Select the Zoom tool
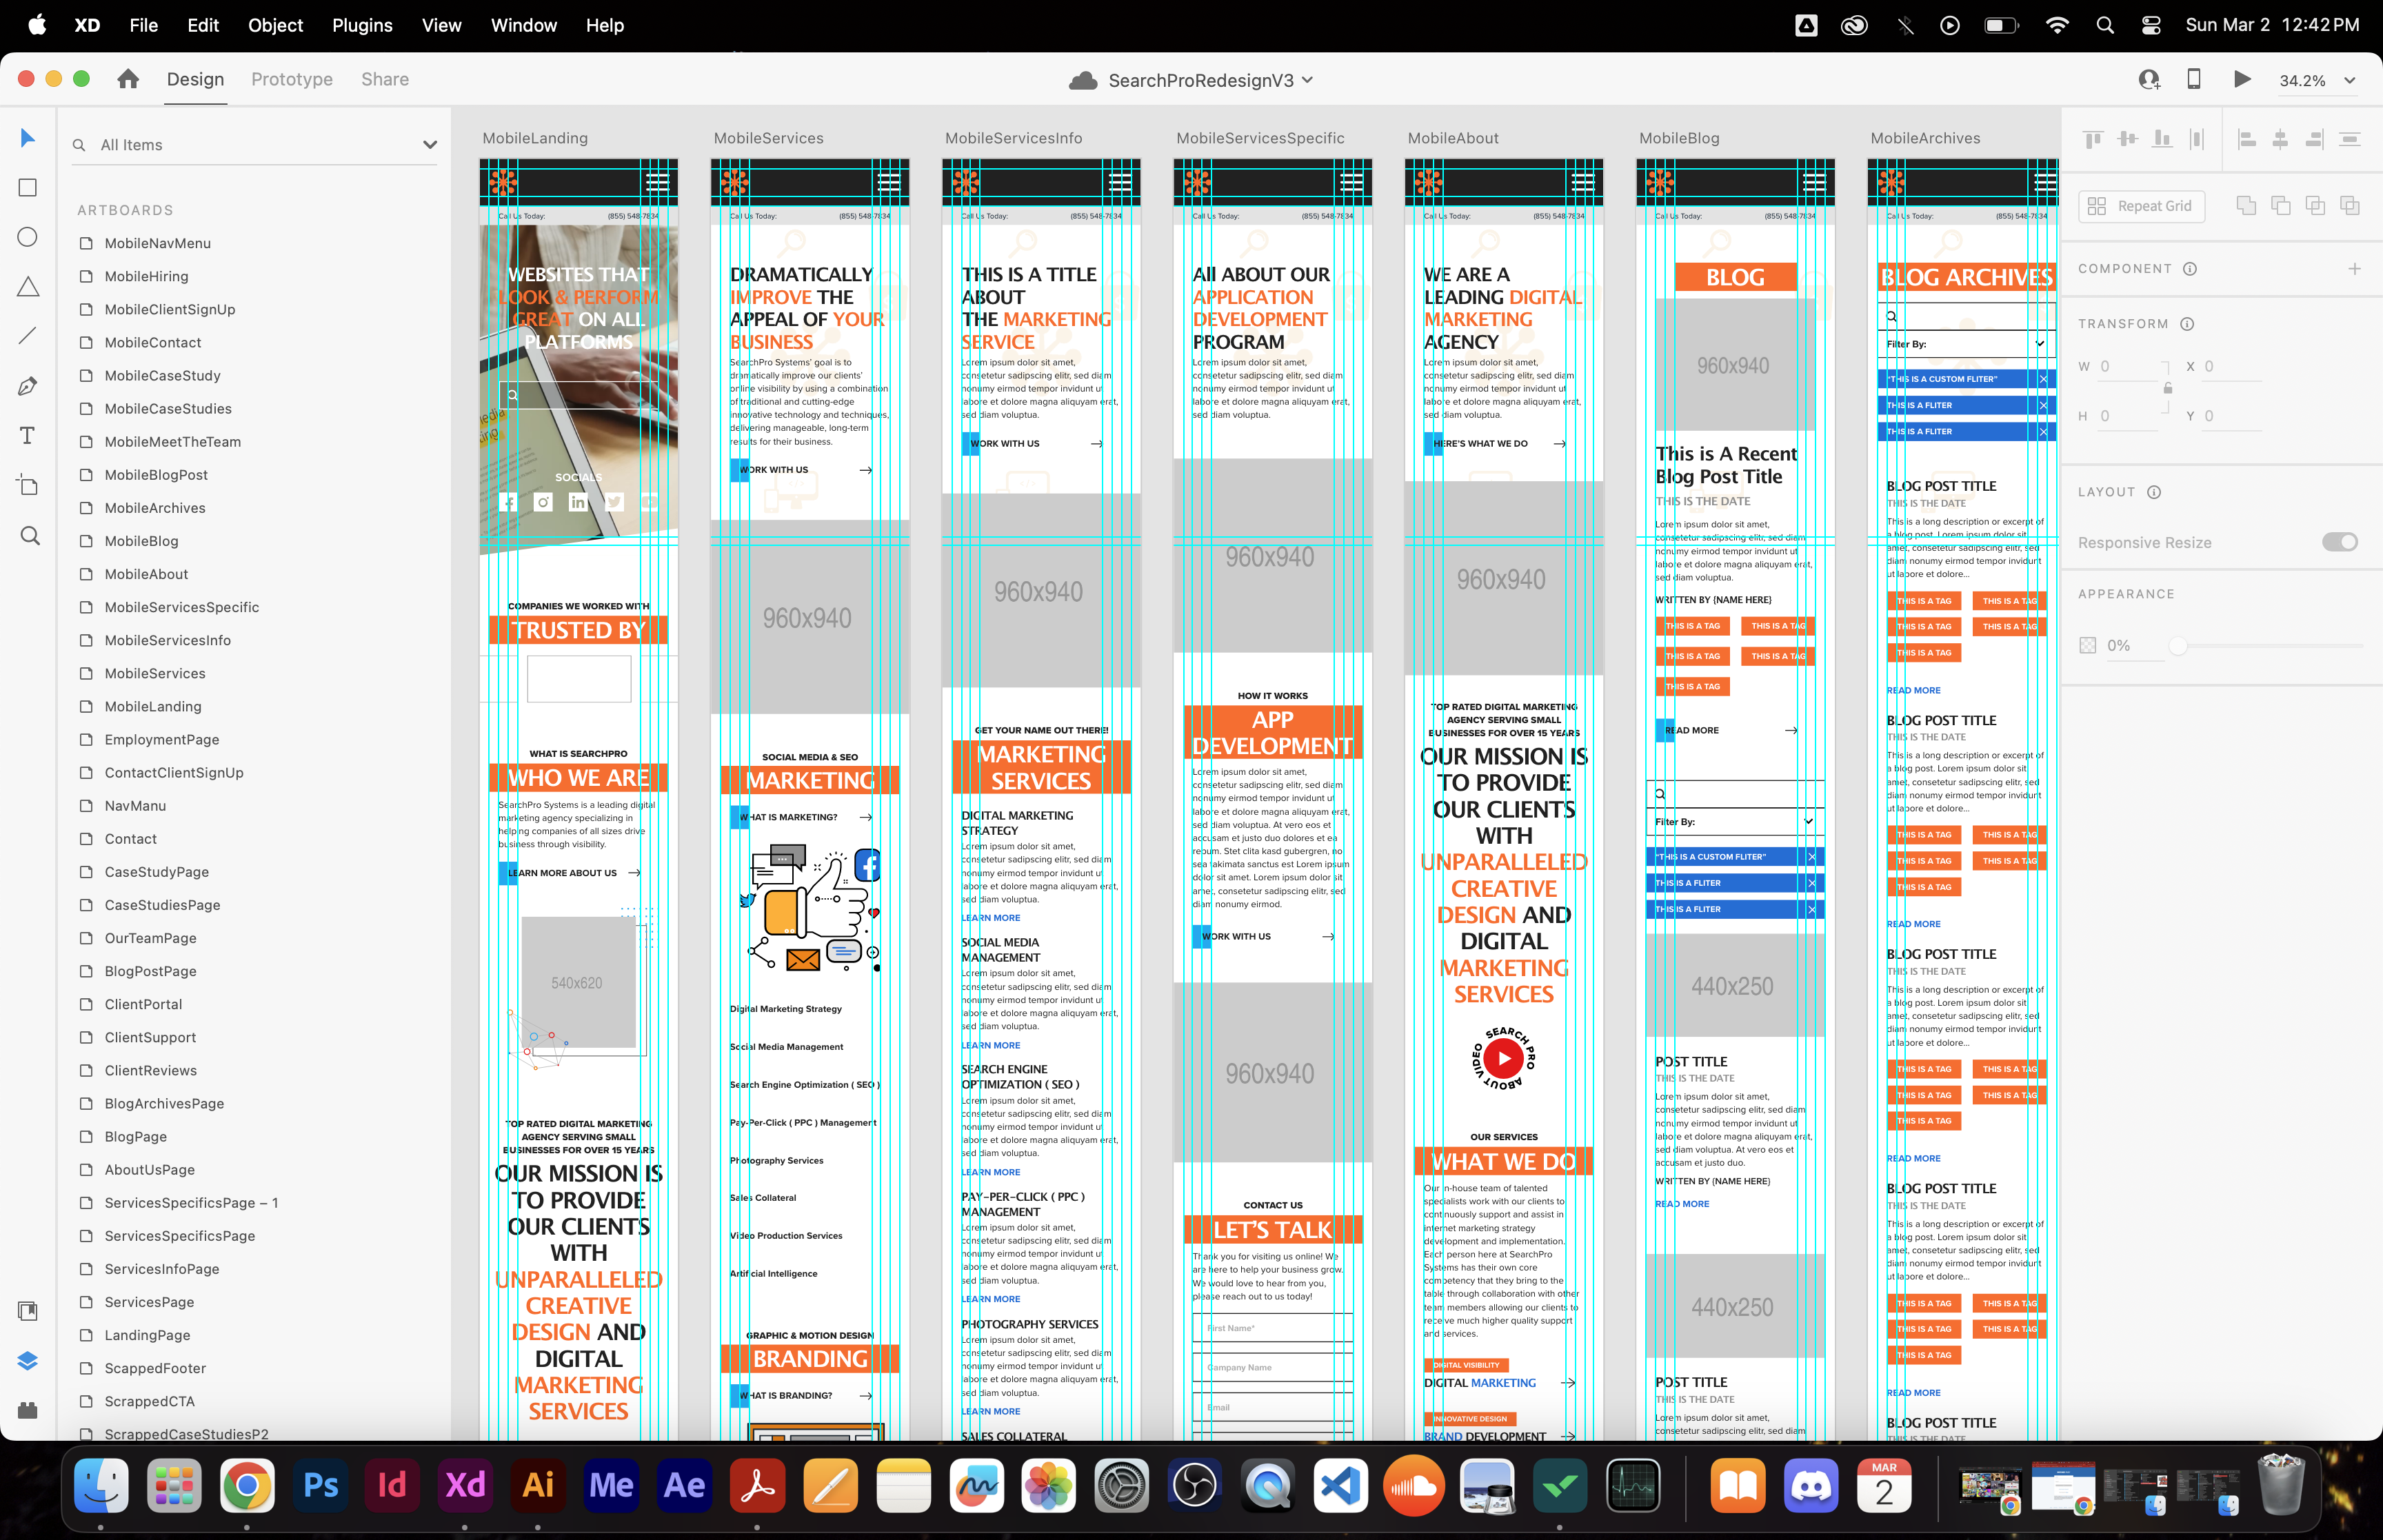2383x1540 pixels. (x=30, y=536)
